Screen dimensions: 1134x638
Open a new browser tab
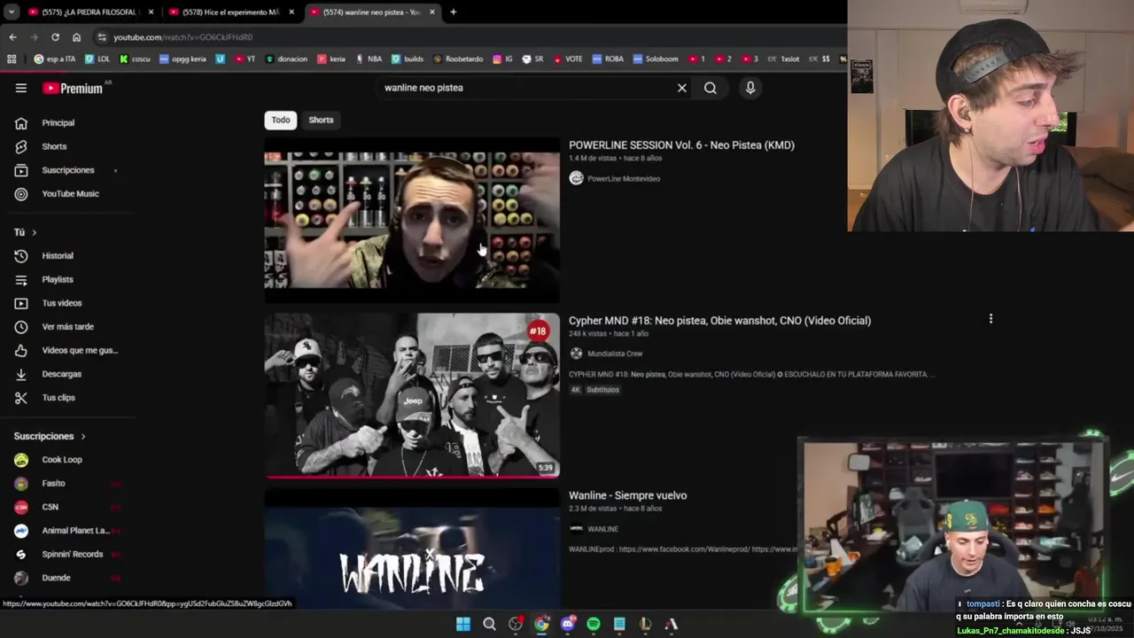click(x=453, y=12)
